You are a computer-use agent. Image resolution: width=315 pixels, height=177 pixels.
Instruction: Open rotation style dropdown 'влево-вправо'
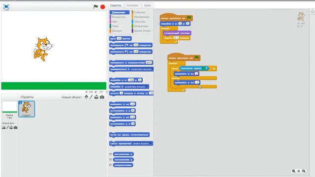coord(142,144)
